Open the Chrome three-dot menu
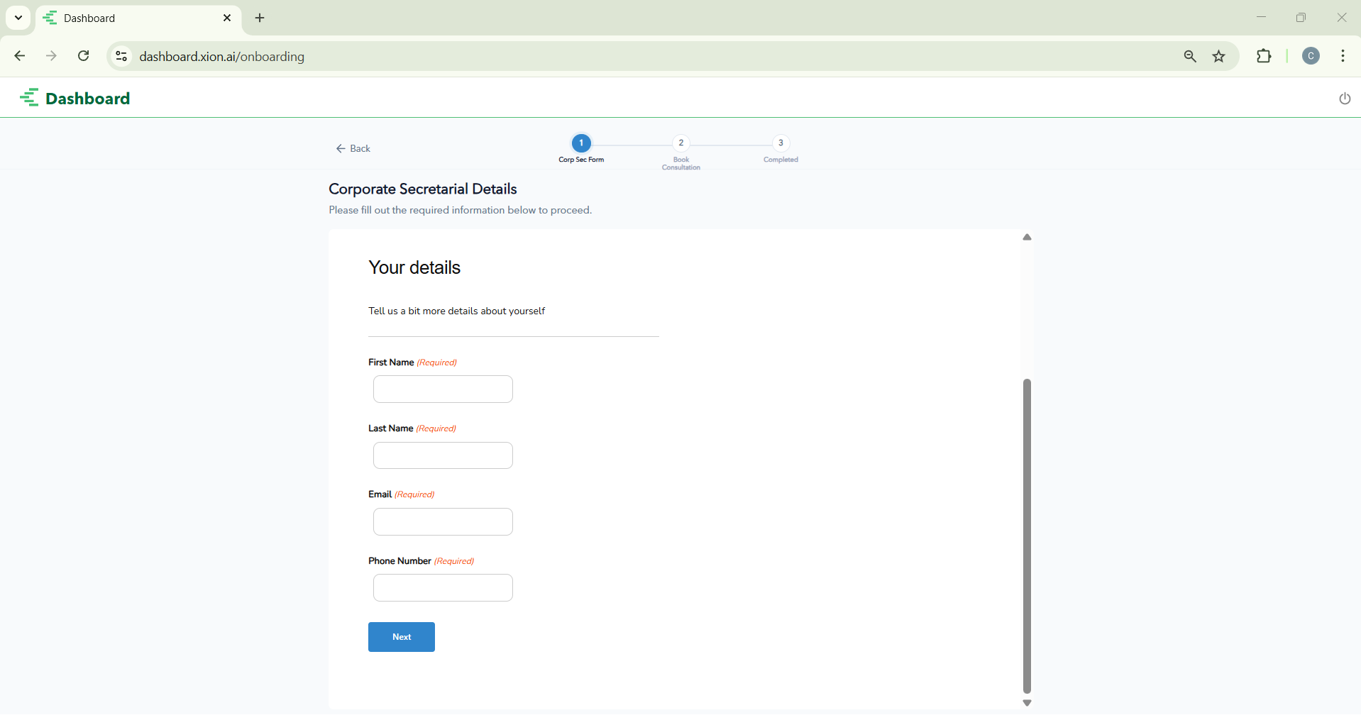This screenshot has height=720, width=1361. coord(1343,57)
